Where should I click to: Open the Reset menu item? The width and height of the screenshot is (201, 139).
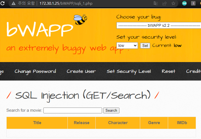pyautogui.click(x=168, y=71)
